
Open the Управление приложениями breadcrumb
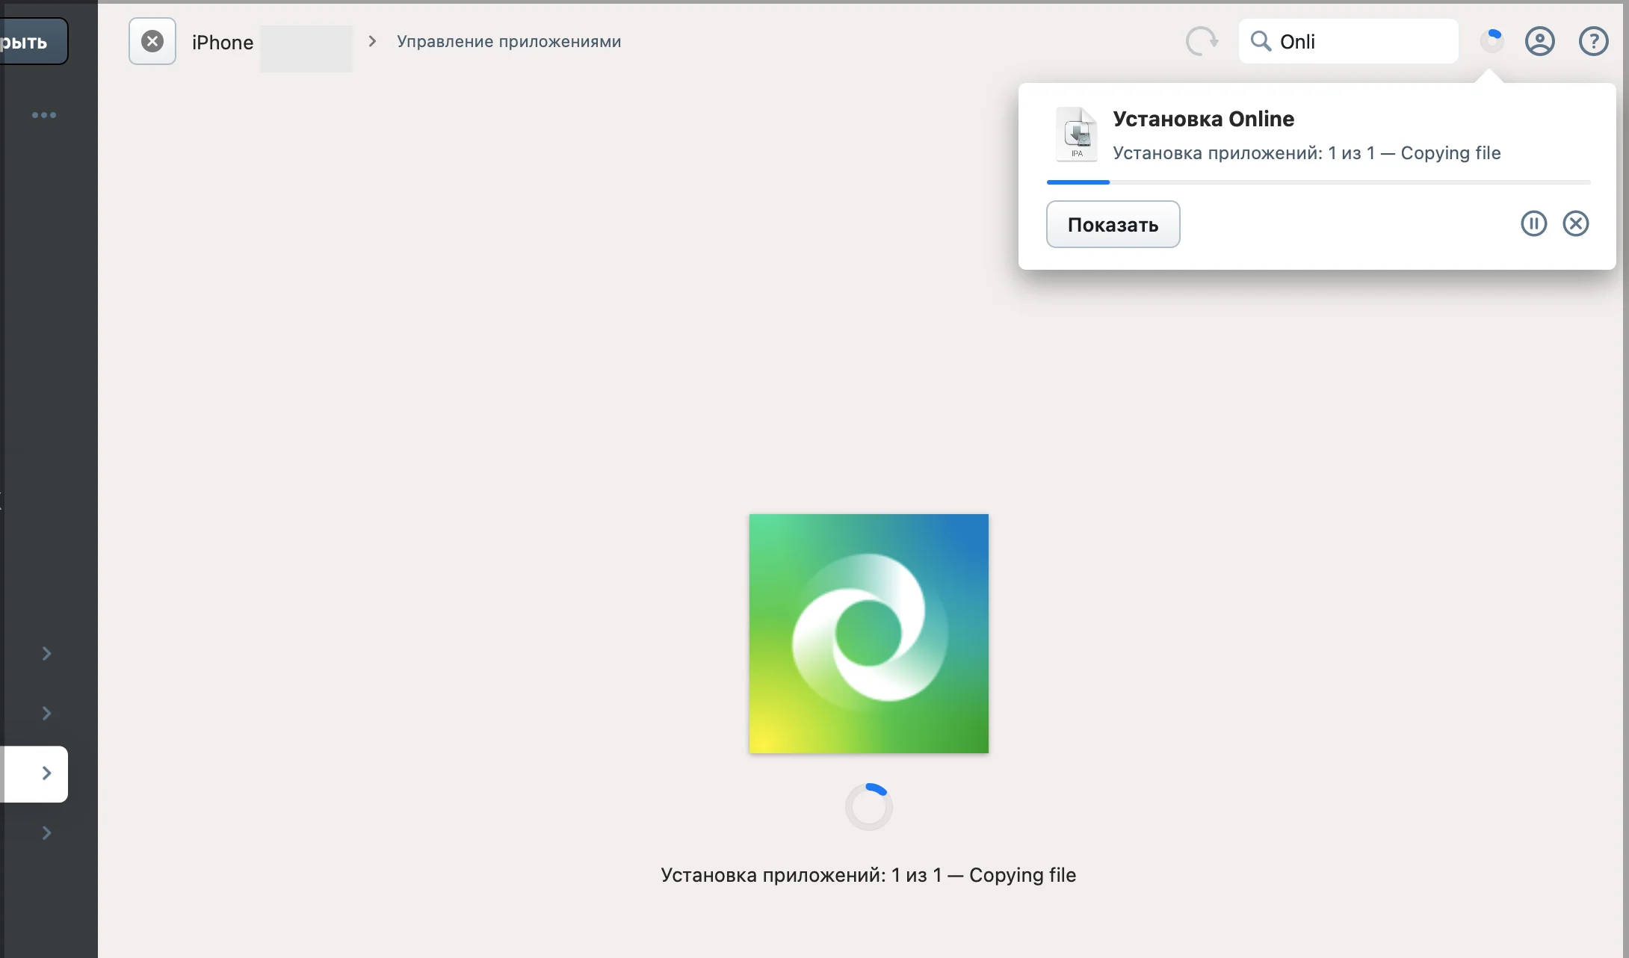[509, 42]
